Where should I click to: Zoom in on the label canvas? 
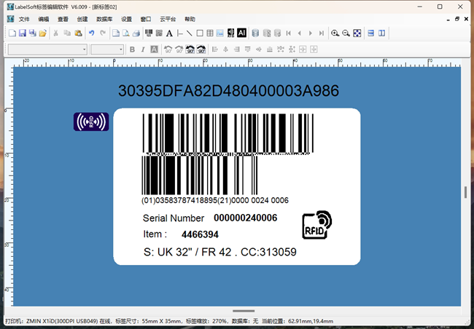click(x=335, y=33)
